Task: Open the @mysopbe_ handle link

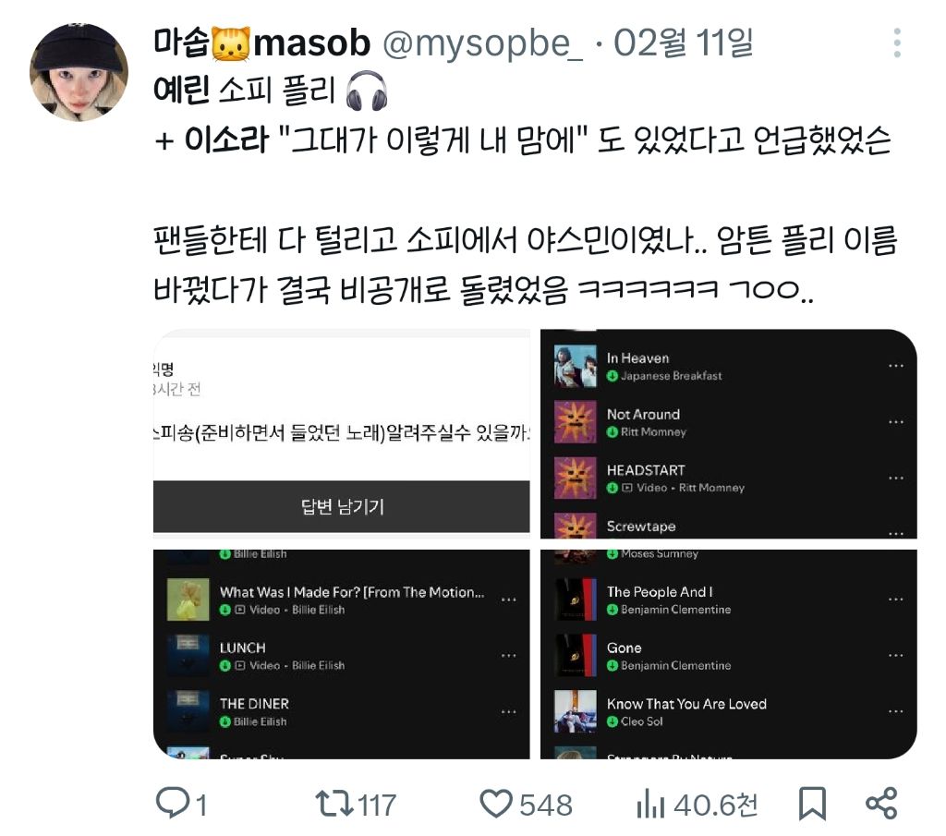Action: point(482,43)
